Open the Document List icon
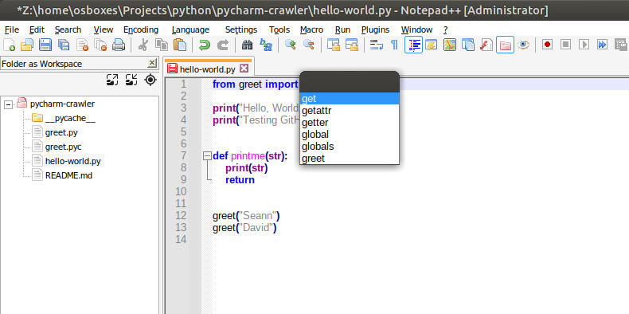 (468, 45)
